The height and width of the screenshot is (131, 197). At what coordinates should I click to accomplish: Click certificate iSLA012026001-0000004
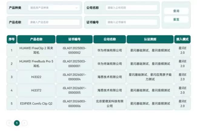click(x=74, y=77)
